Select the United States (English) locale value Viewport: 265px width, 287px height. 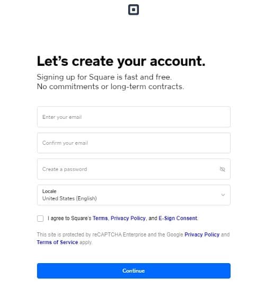point(69,198)
